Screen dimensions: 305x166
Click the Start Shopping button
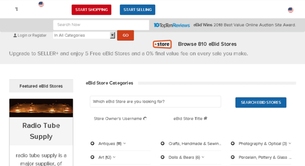click(x=91, y=10)
